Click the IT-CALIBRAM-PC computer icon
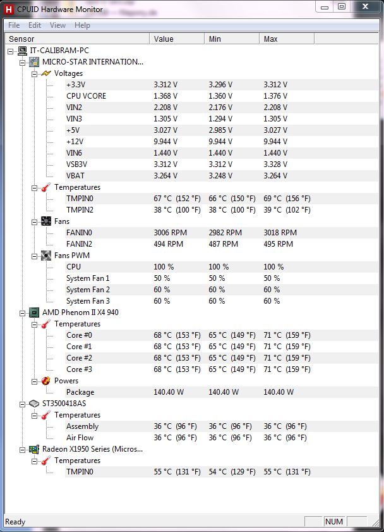Screen dimensions: 384x532 tap(22, 51)
